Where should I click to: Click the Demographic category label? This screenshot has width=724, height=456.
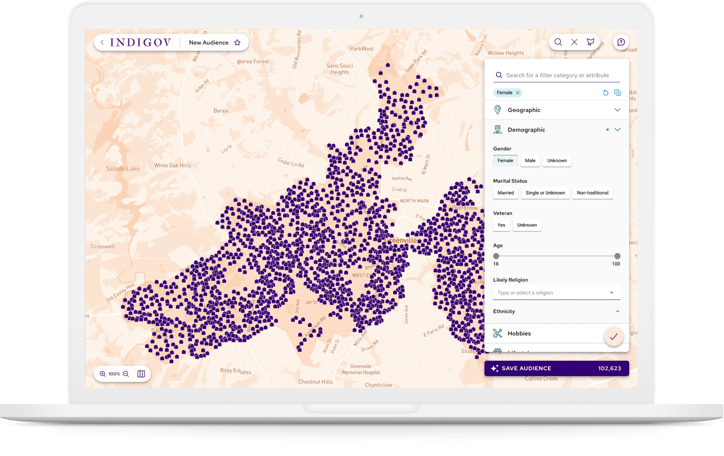pos(527,130)
